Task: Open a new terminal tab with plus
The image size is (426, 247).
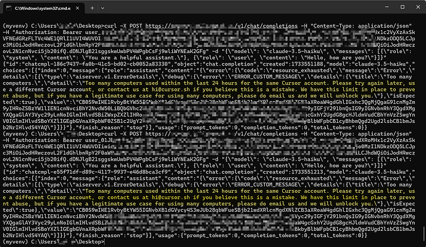Action: point(92,8)
